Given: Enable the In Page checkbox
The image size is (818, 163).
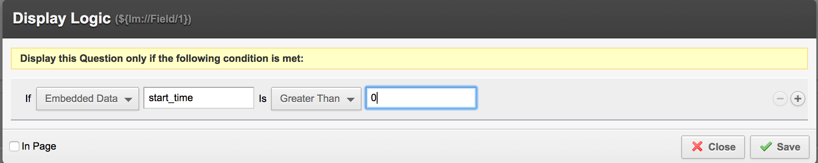Looking at the screenshot, I should pos(14,146).
